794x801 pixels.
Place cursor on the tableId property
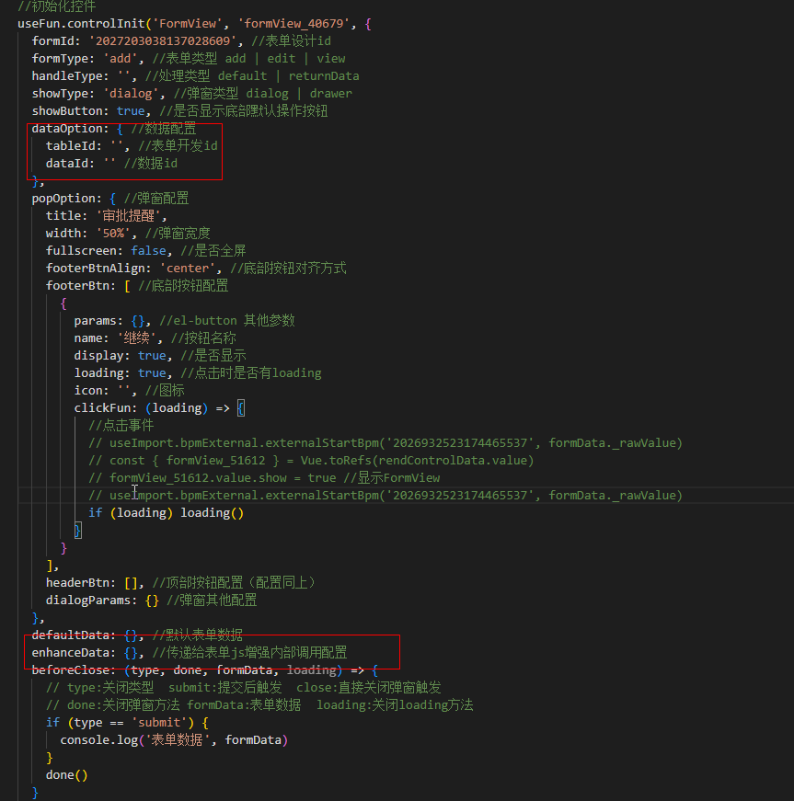pyautogui.click(x=74, y=145)
